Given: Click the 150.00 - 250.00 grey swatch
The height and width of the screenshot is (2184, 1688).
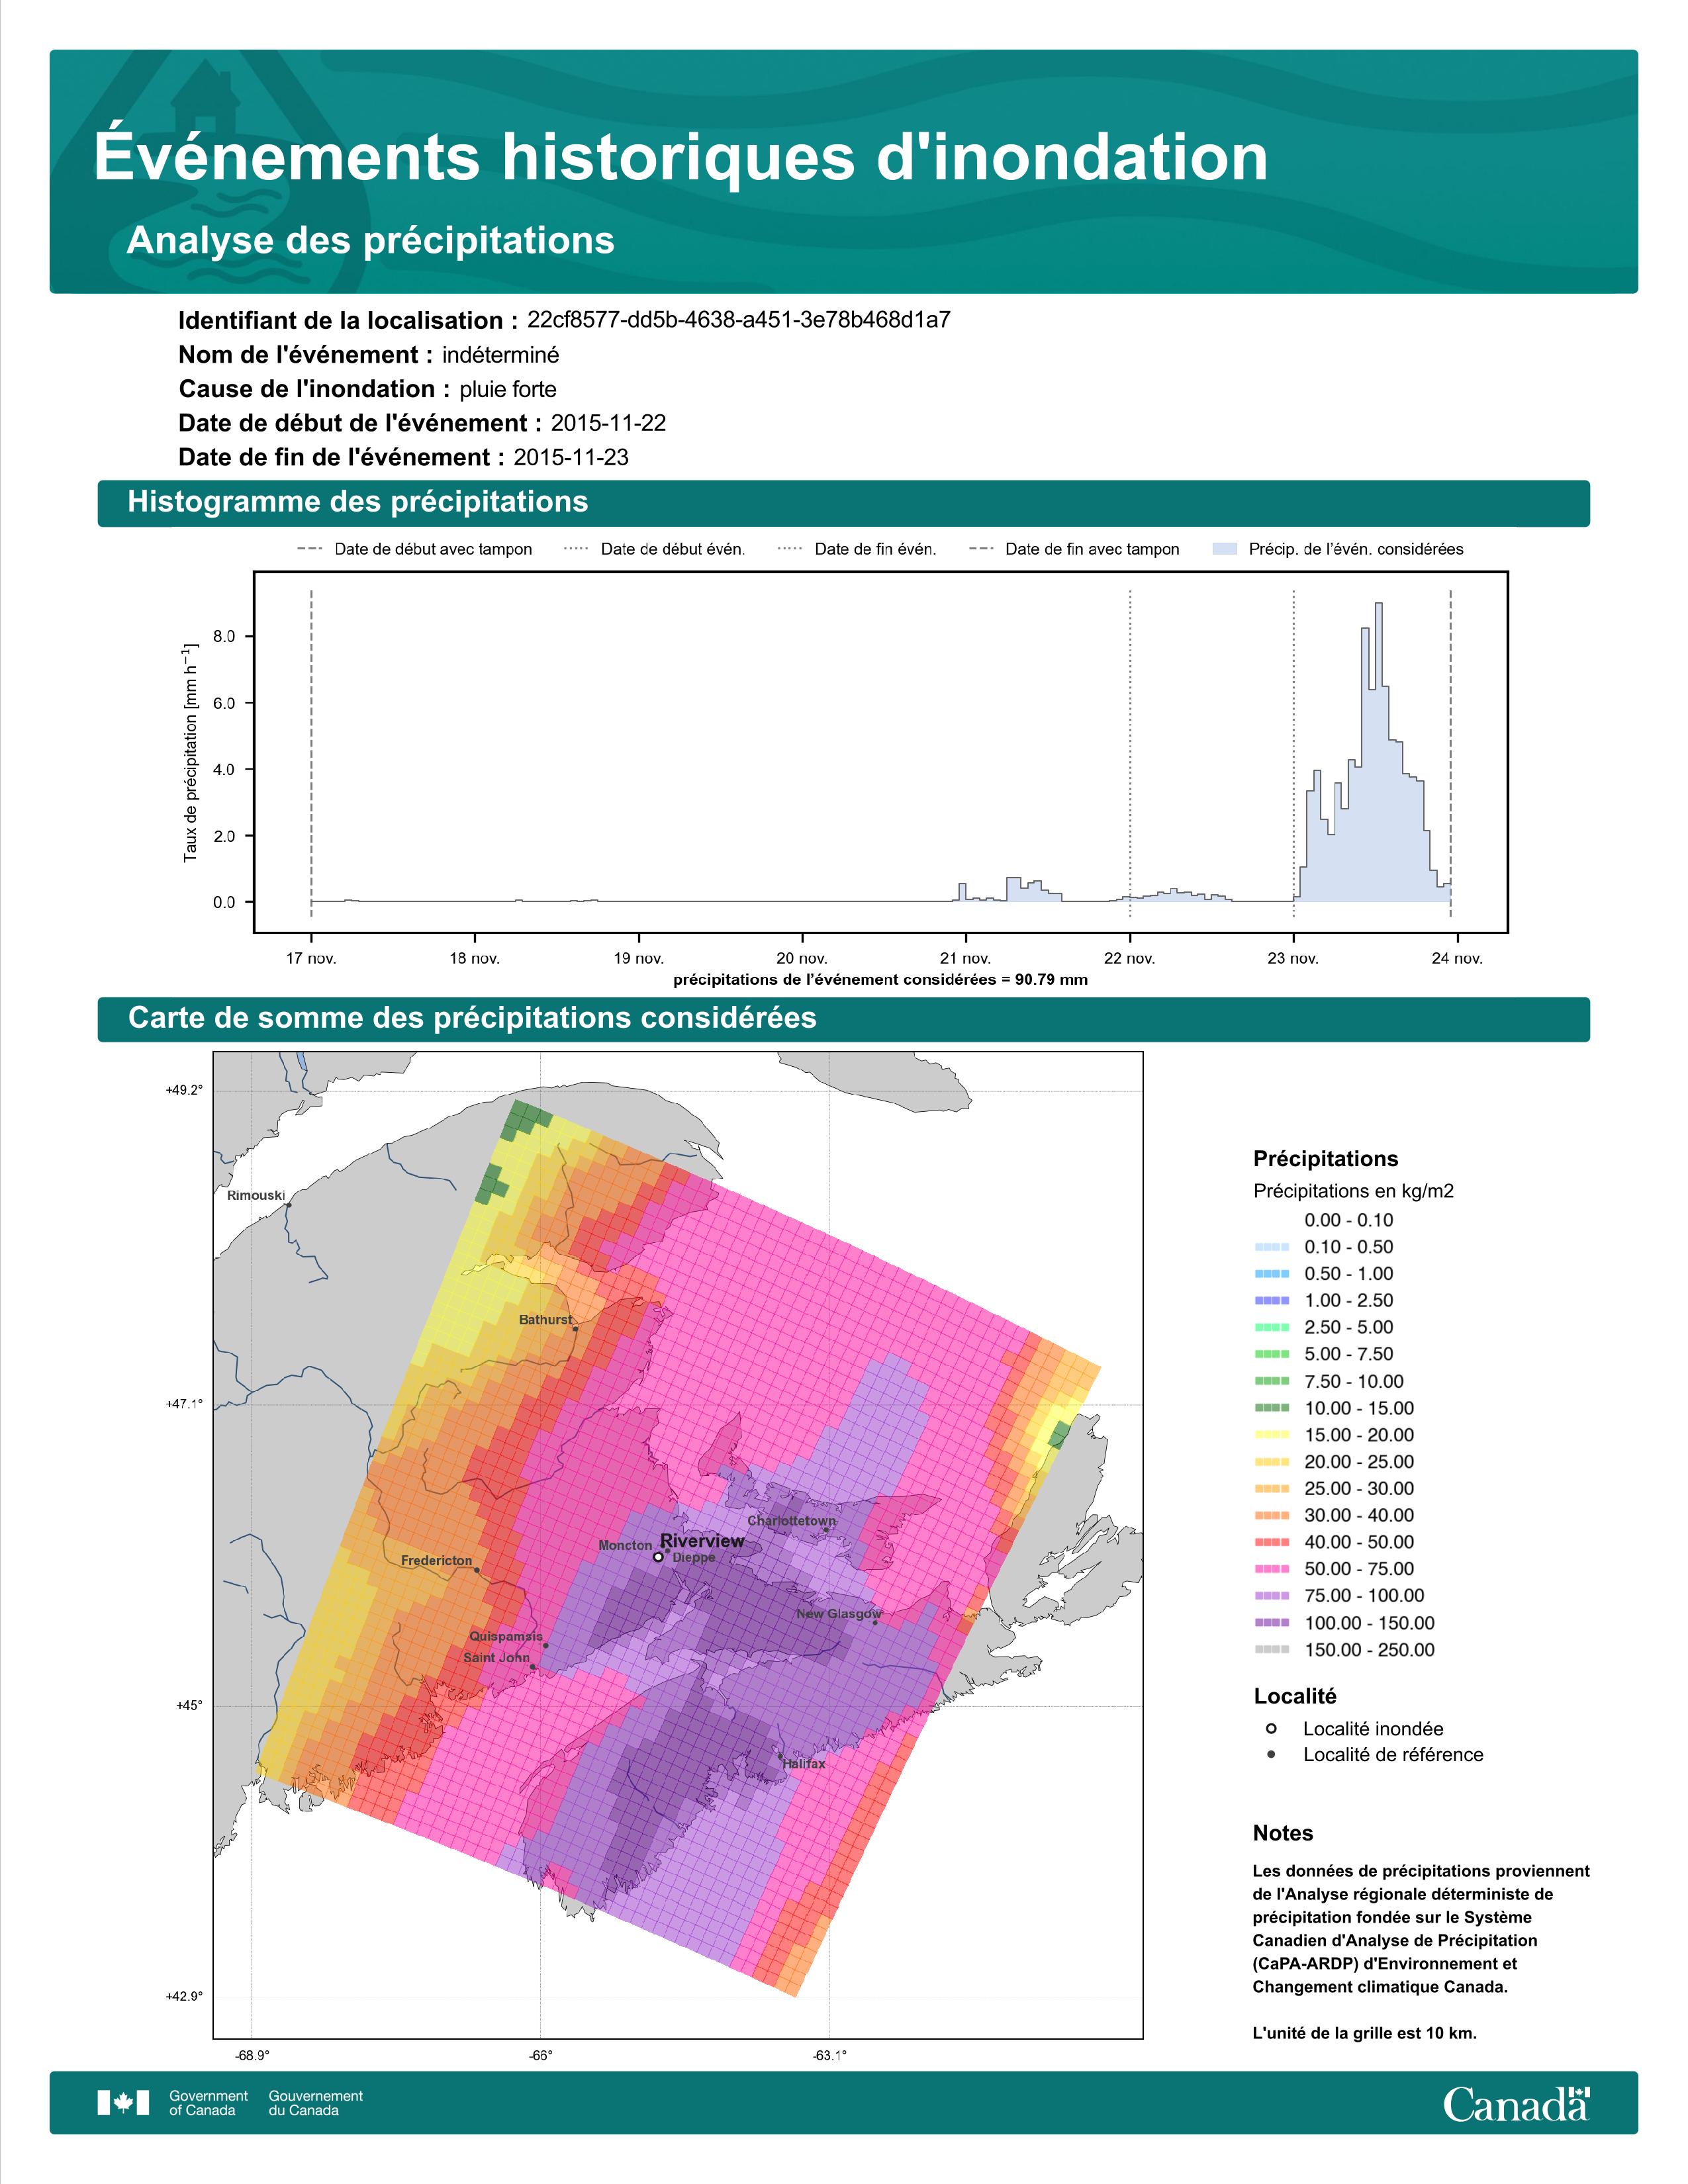Looking at the screenshot, I should (x=1271, y=1650).
